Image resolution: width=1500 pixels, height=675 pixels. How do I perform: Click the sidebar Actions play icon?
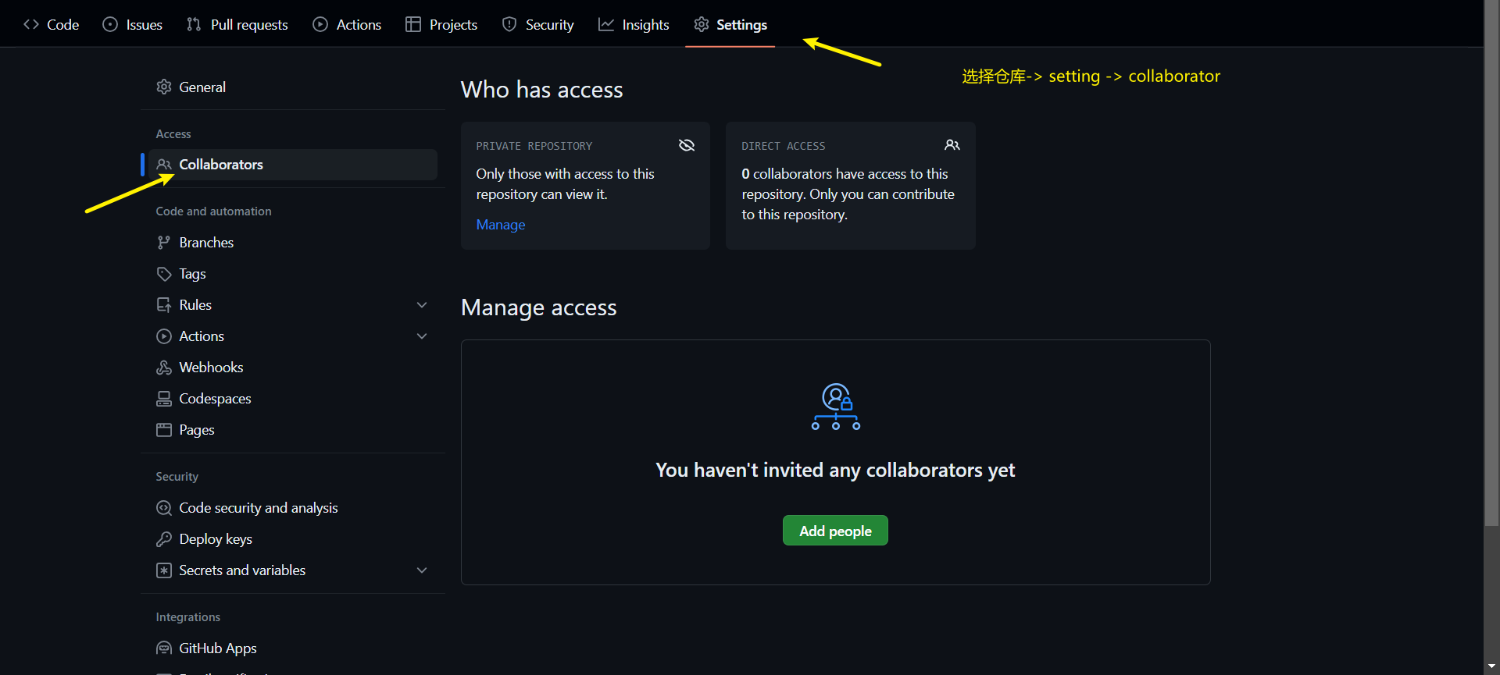[164, 336]
